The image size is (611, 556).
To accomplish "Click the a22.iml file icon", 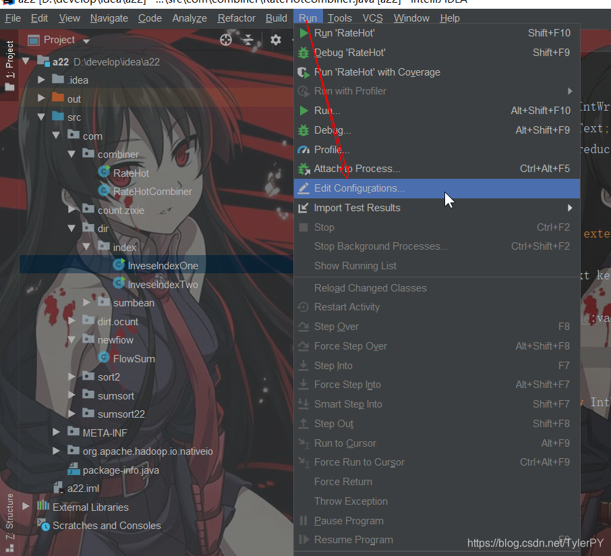I will tap(58, 487).
